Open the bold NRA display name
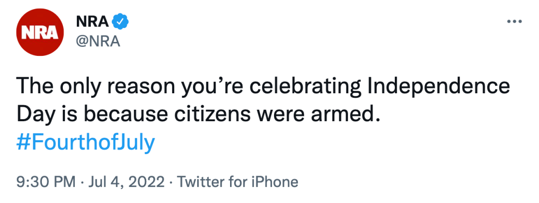Viewport: 539px width, 203px height. click(92, 22)
